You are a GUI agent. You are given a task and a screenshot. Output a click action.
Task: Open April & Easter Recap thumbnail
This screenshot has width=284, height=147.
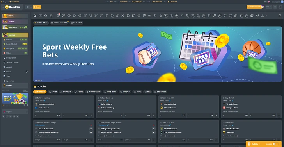point(15,99)
